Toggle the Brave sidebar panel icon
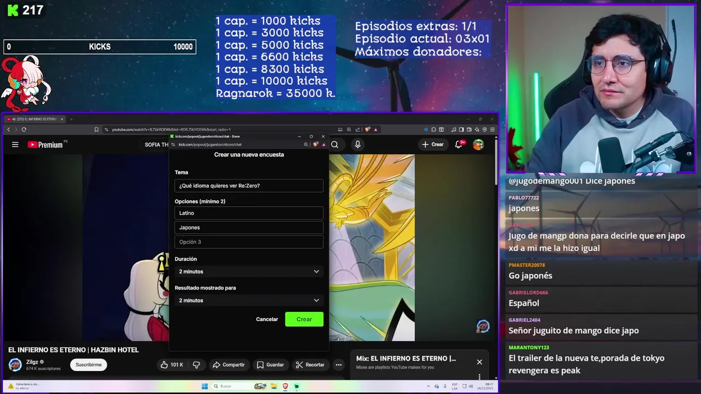Image resolution: width=701 pixels, height=394 pixels. [x=462, y=130]
